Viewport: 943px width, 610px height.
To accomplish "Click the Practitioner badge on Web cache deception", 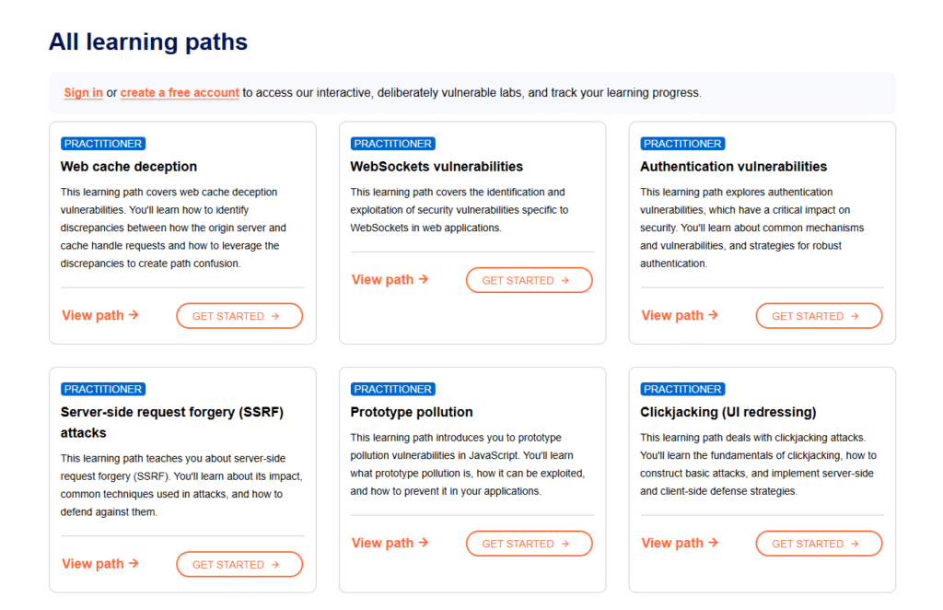I will (x=103, y=144).
